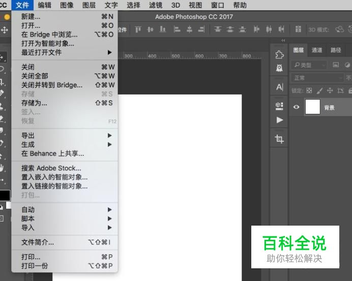Expand the 自动 submenu
The image size is (352, 281).
65,210
